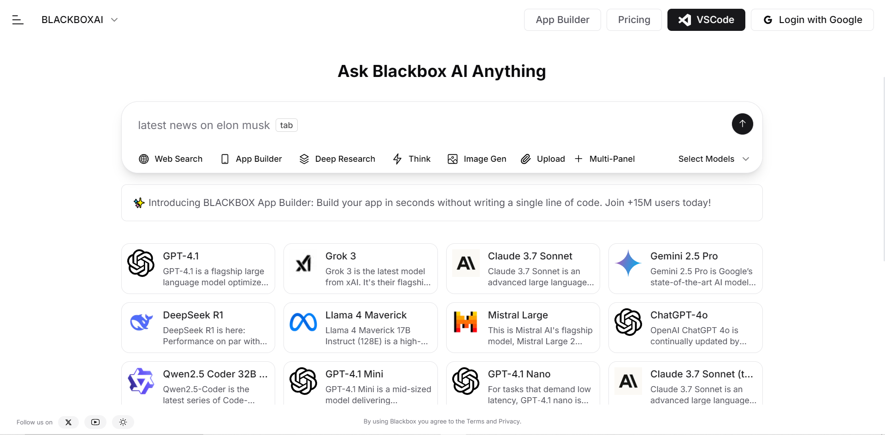Expand the BLACKBOXAI dropdown chevron
This screenshot has width=885, height=435.
pyautogui.click(x=114, y=20)
